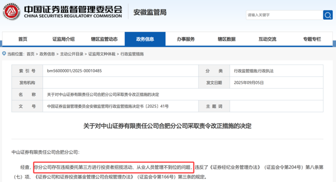This screenshot has height=182, width=336.
Task: Open the 辖区数据 navigation tab
Action: point(227,39)
